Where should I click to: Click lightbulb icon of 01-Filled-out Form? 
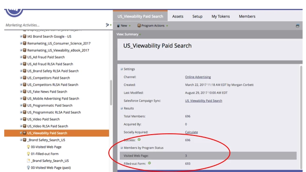click(28, 154)
